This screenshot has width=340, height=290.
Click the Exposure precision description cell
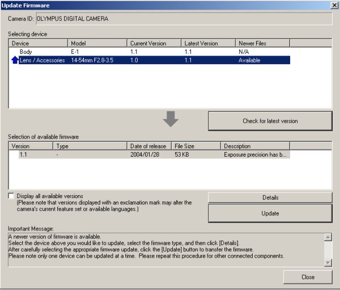[255, 154]
